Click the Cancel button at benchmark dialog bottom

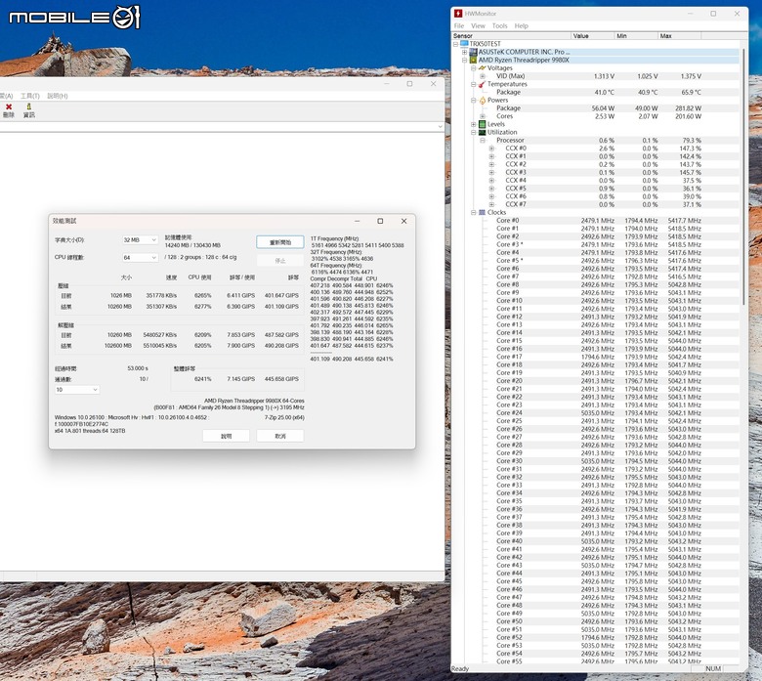280,436
